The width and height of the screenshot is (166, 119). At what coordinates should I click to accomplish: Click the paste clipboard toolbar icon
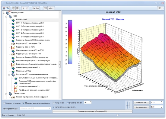coord(18,8)
